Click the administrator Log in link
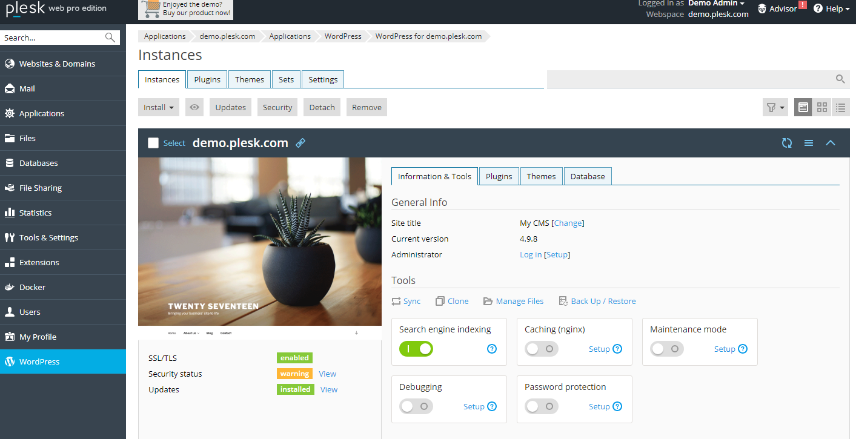This screenshot has width=856, height=439. pyautogui.click(x=531, y=254)
